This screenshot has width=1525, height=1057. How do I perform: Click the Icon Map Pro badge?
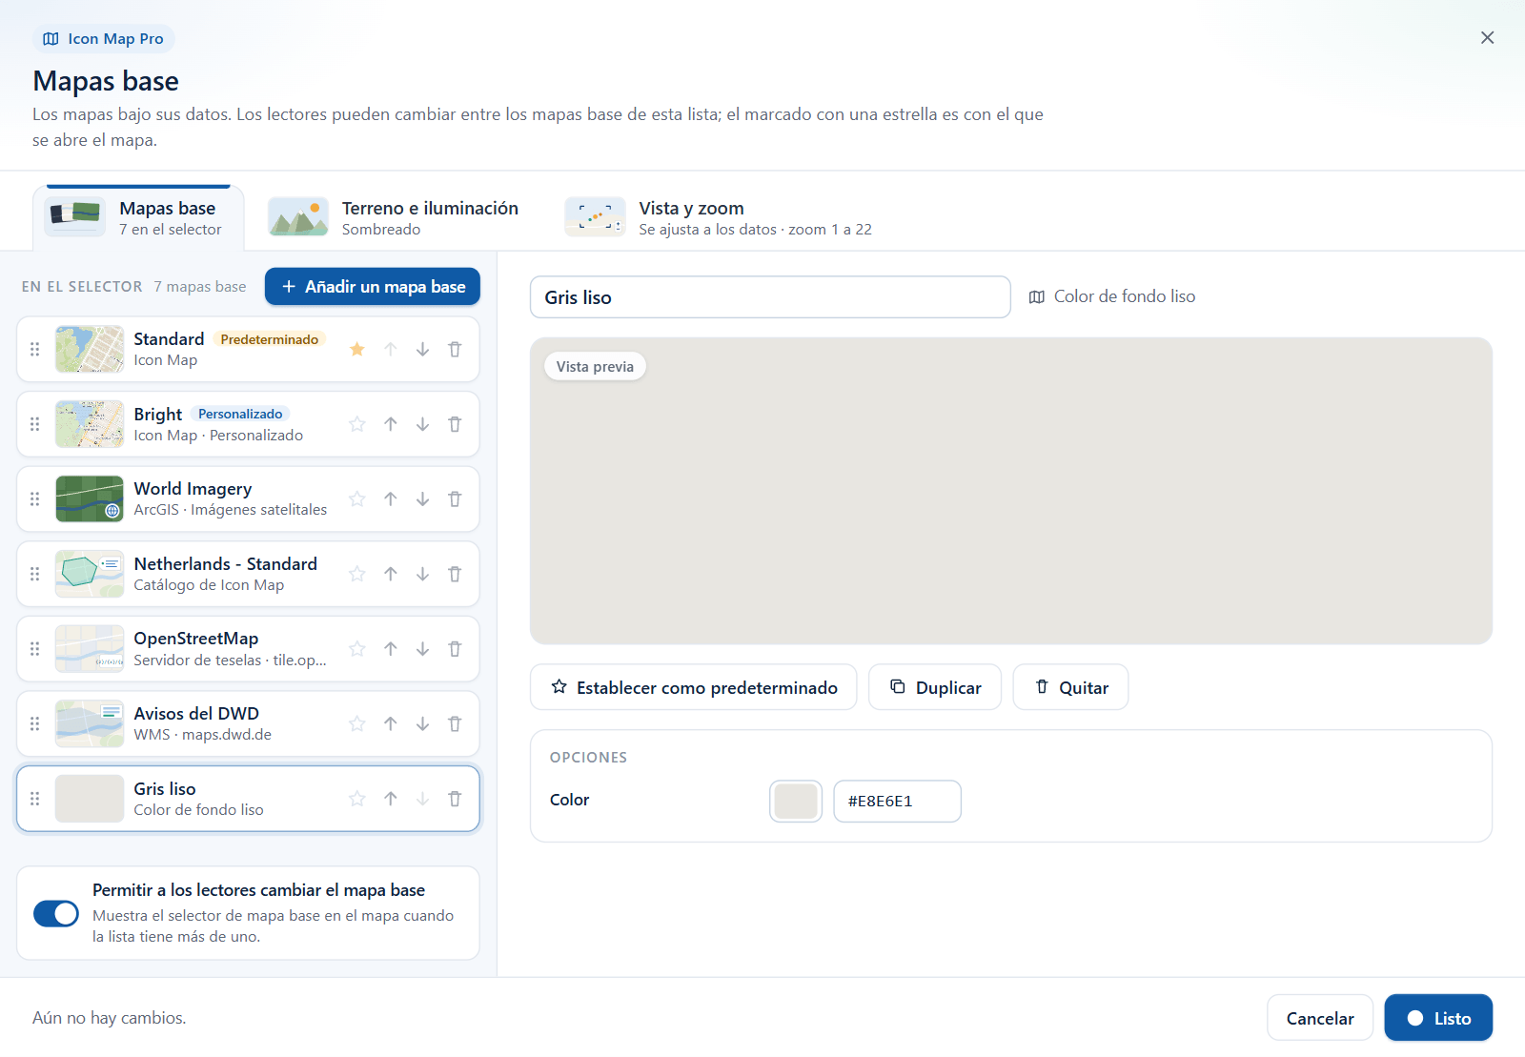pyautogui.click(x=104, y=39)
